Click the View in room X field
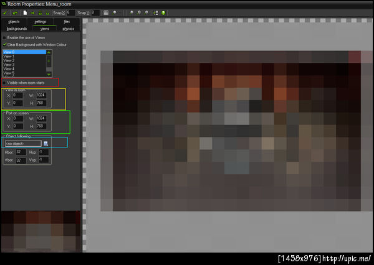 (x=17, y=95)
